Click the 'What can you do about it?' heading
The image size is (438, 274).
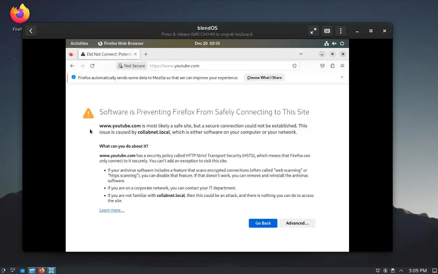[124, 146]
